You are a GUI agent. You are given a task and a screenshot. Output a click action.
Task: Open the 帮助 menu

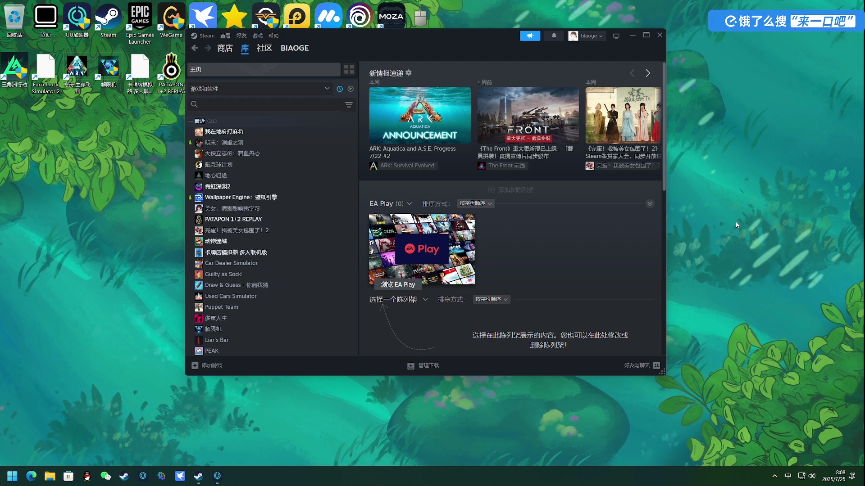point(273,36)
